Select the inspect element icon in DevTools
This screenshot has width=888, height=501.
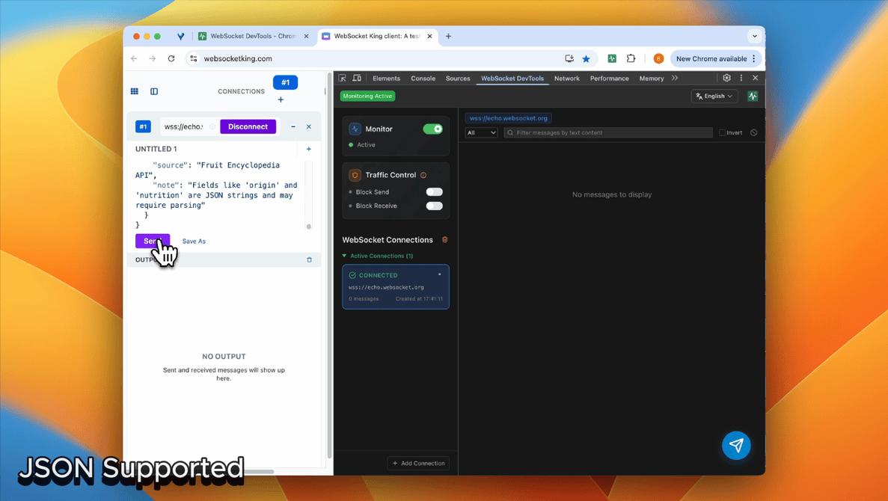342,78
